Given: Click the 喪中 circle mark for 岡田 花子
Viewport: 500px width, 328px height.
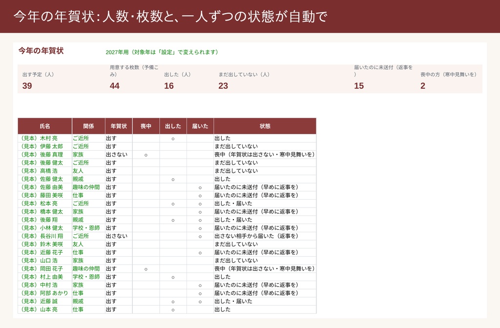Looking at the screenshot, I should coord(146,269).
